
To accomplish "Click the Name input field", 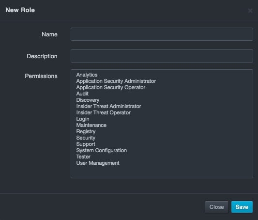I will tap(162, 34).
